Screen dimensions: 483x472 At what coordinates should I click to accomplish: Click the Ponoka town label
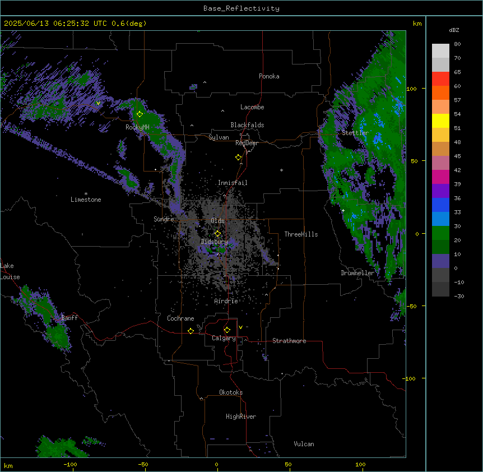coord(269,76)
